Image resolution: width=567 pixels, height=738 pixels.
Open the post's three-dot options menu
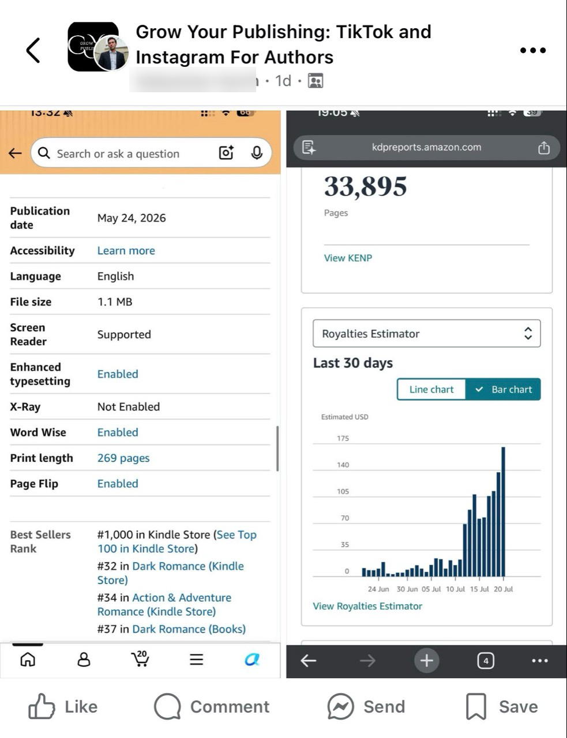point(533,50)
